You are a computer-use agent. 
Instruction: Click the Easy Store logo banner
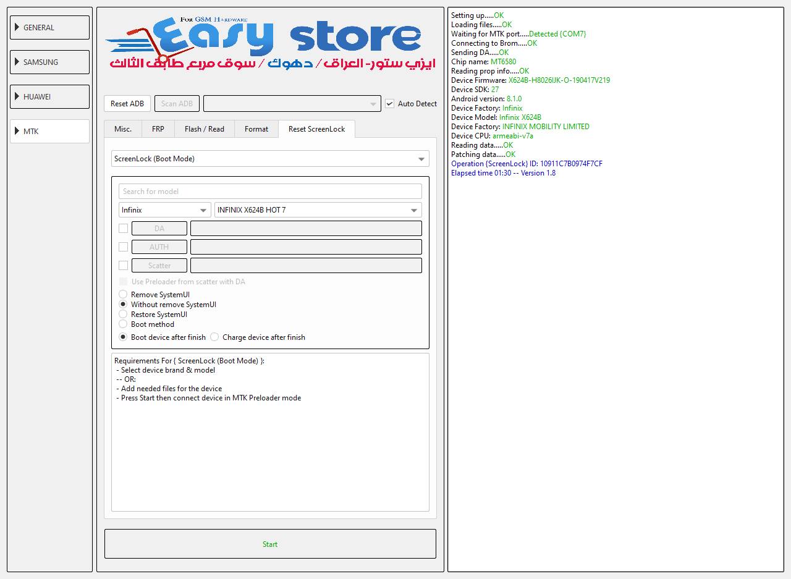click(270, 44)
